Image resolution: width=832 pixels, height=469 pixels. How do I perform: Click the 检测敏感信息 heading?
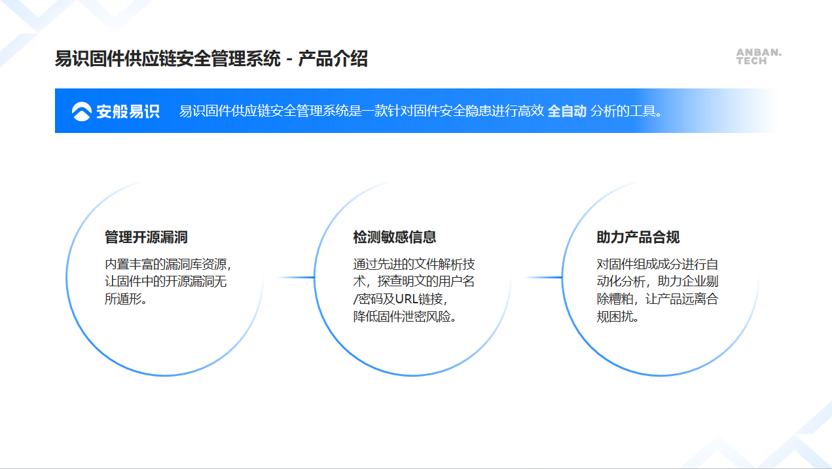395,237
